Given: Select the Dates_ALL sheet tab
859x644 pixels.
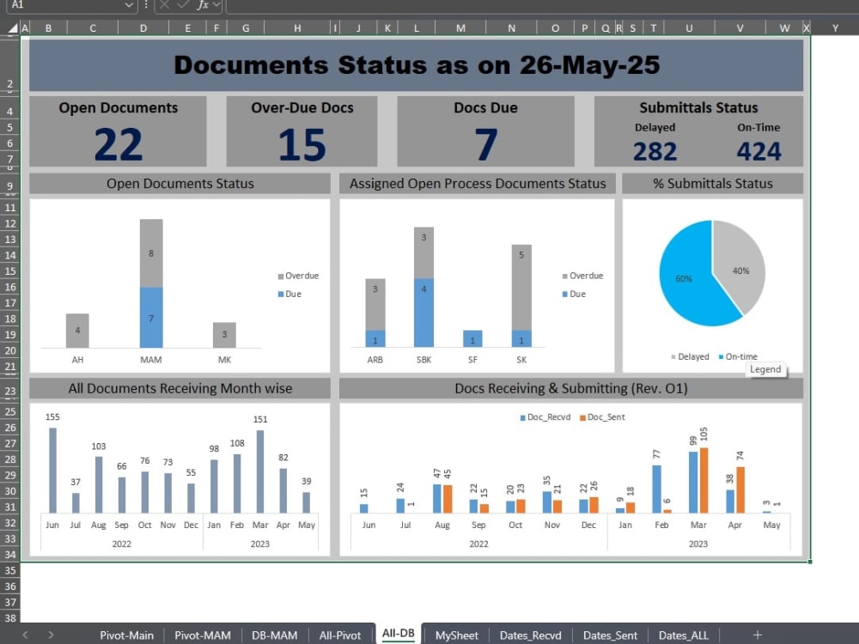Looking at the screenshot, I should 683,635.
